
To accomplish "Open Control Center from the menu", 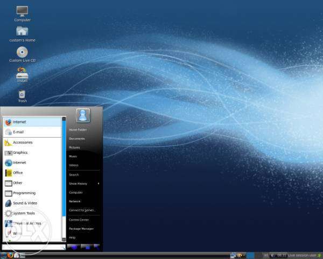I will pyautogui.click(x=79, y=220).
